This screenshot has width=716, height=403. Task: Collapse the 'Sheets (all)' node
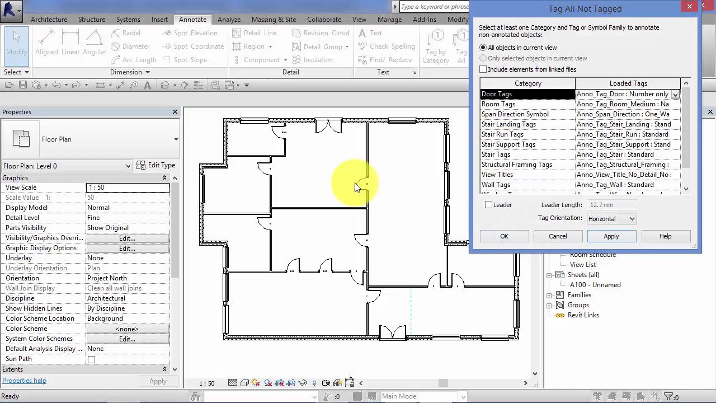coord(549,275)
